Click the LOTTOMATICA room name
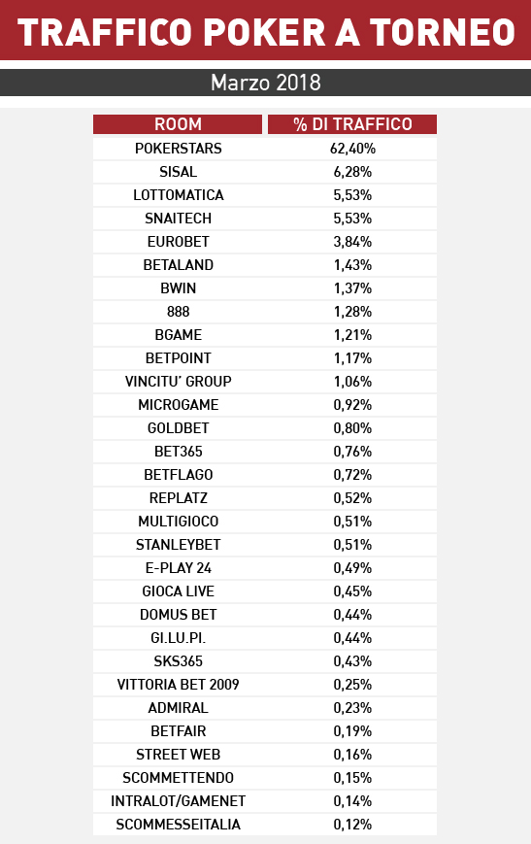The image size is (531, 844). [178, 195]
